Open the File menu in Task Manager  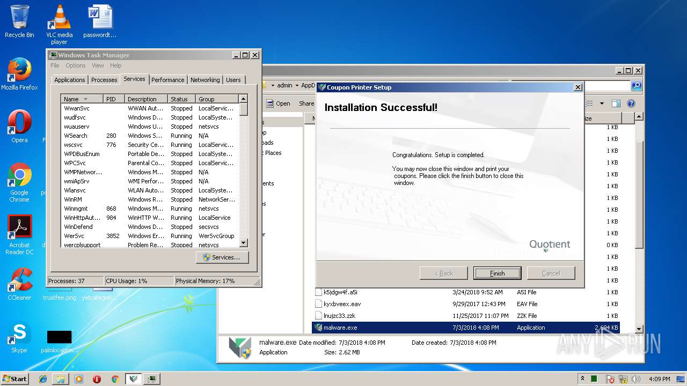[55, 65]
